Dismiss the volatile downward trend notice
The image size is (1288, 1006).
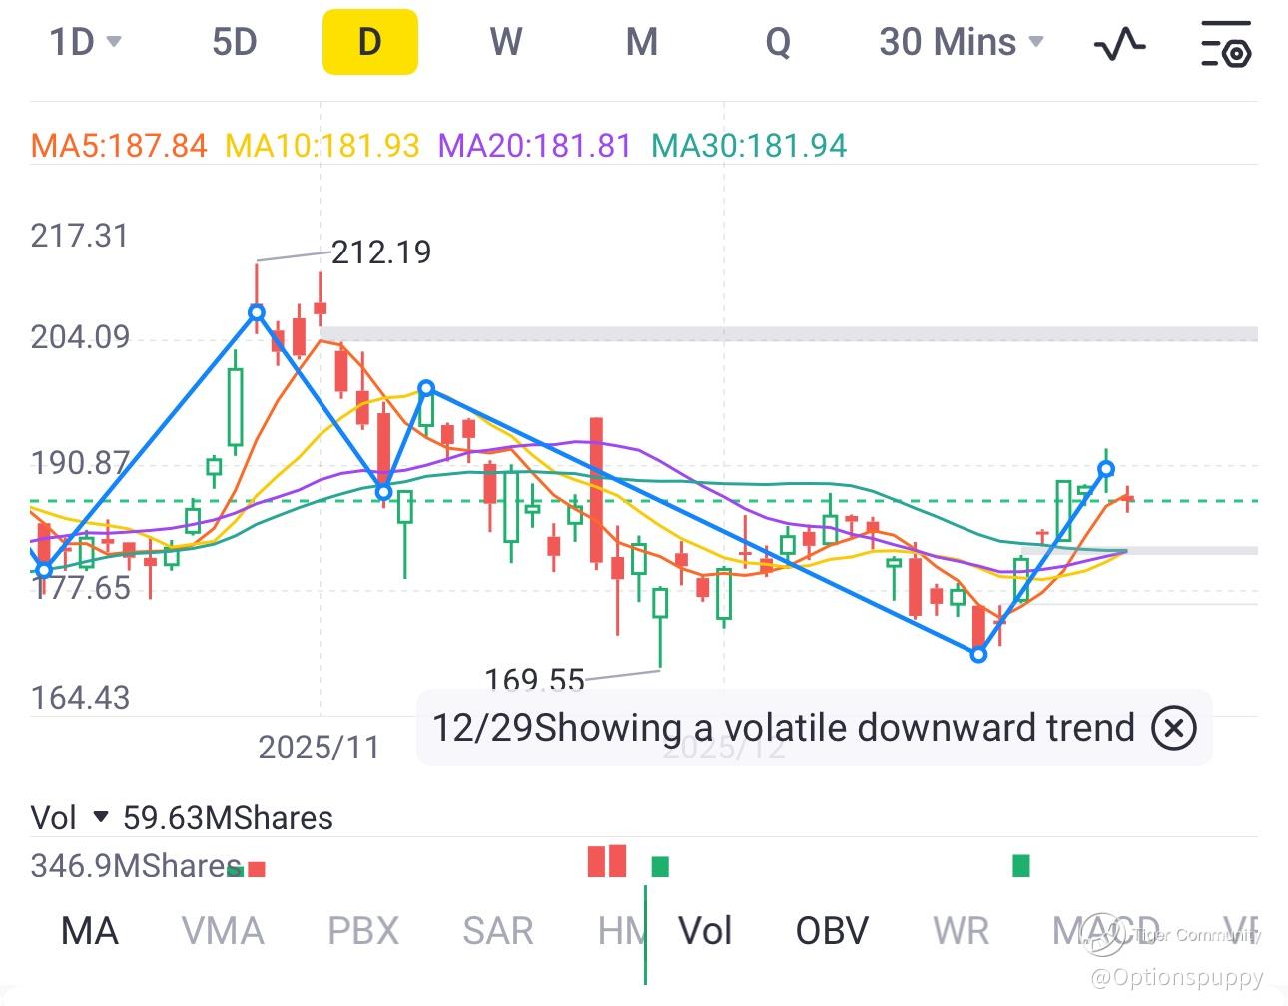pos(1173,728)
